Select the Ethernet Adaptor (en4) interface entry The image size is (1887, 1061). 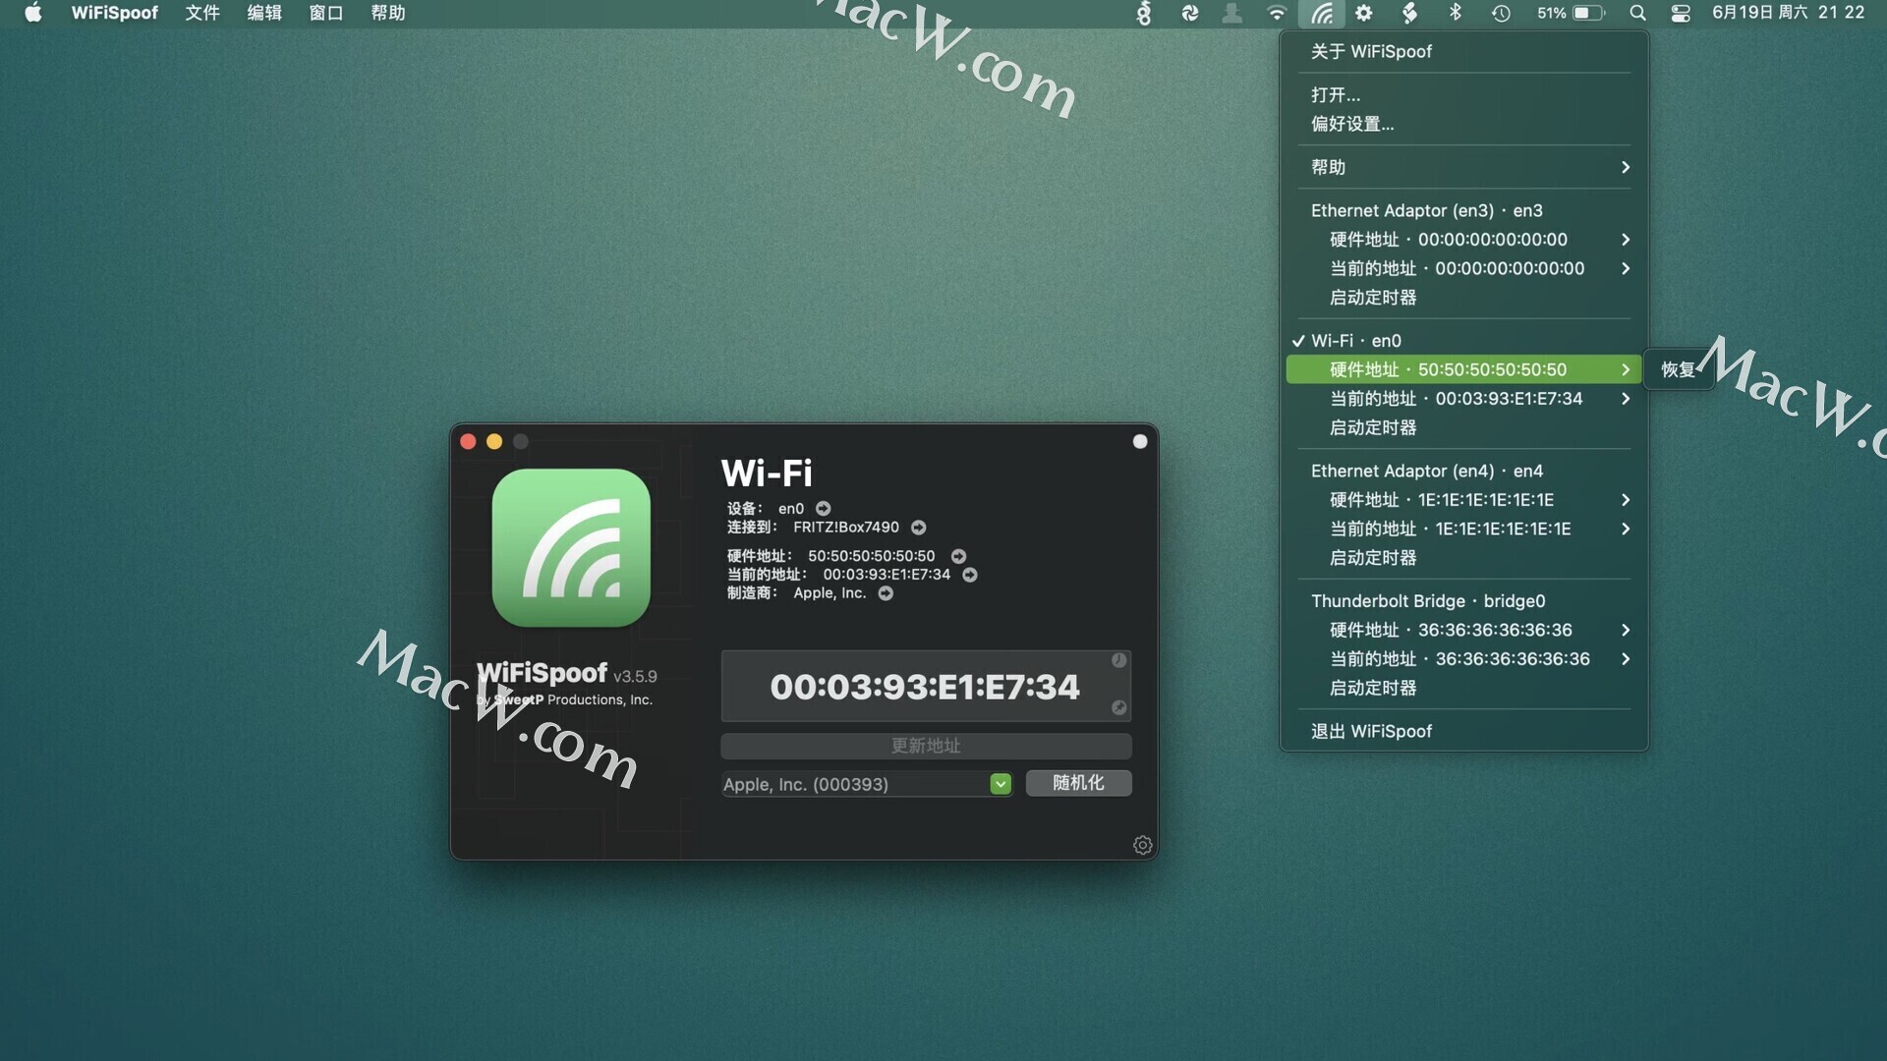(x=1463, y=471)
